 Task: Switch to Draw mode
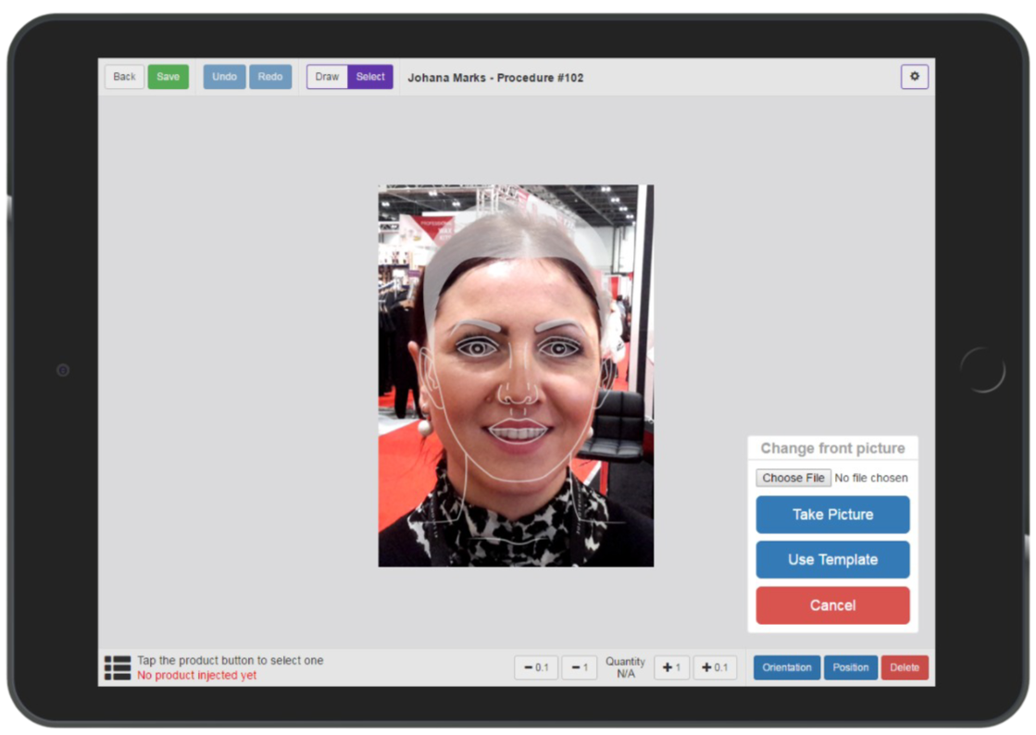tap(327, 77)
